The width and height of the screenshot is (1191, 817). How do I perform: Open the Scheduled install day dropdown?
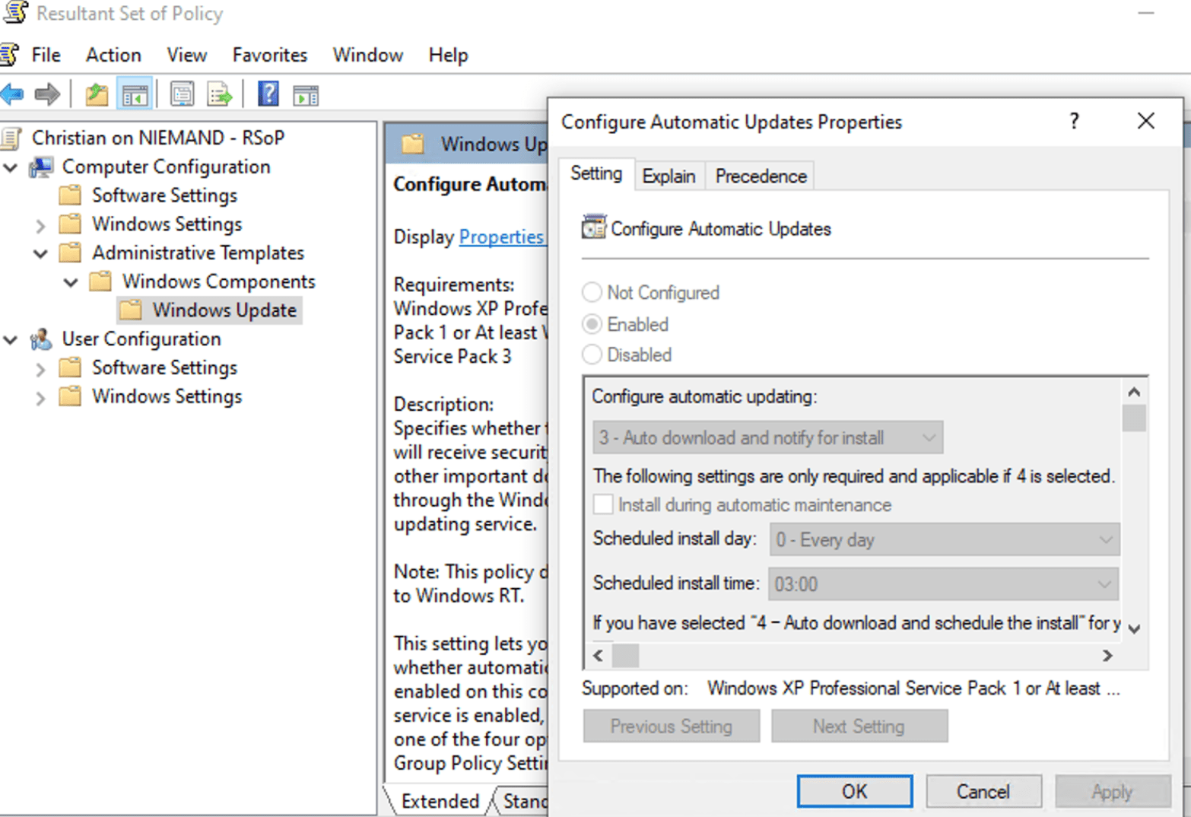[x=944, y=539]
